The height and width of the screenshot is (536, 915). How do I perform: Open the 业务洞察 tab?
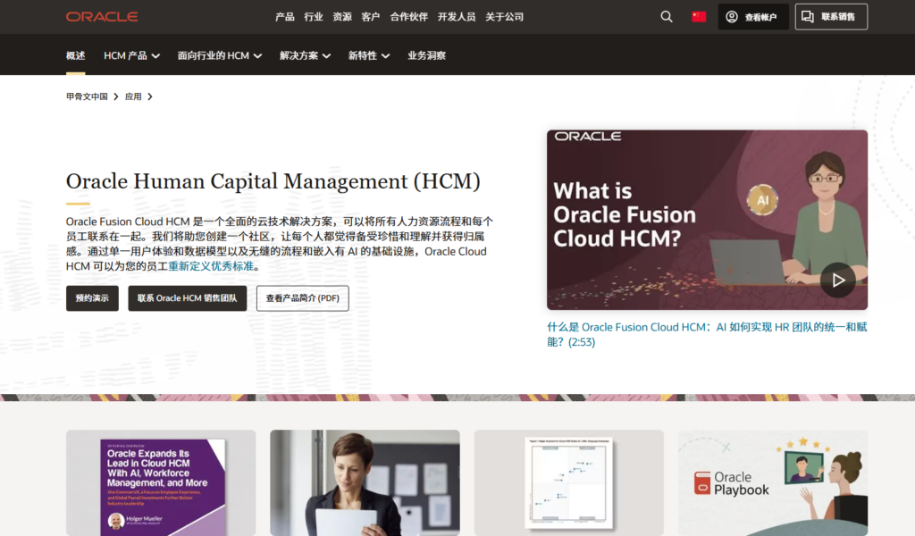pos(427,55)
